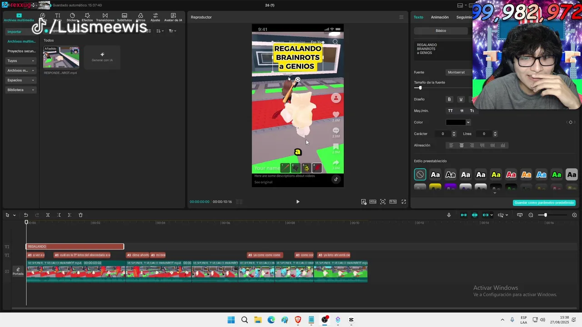
Task: Zoom in the timeline
Action: pos(574,215)
